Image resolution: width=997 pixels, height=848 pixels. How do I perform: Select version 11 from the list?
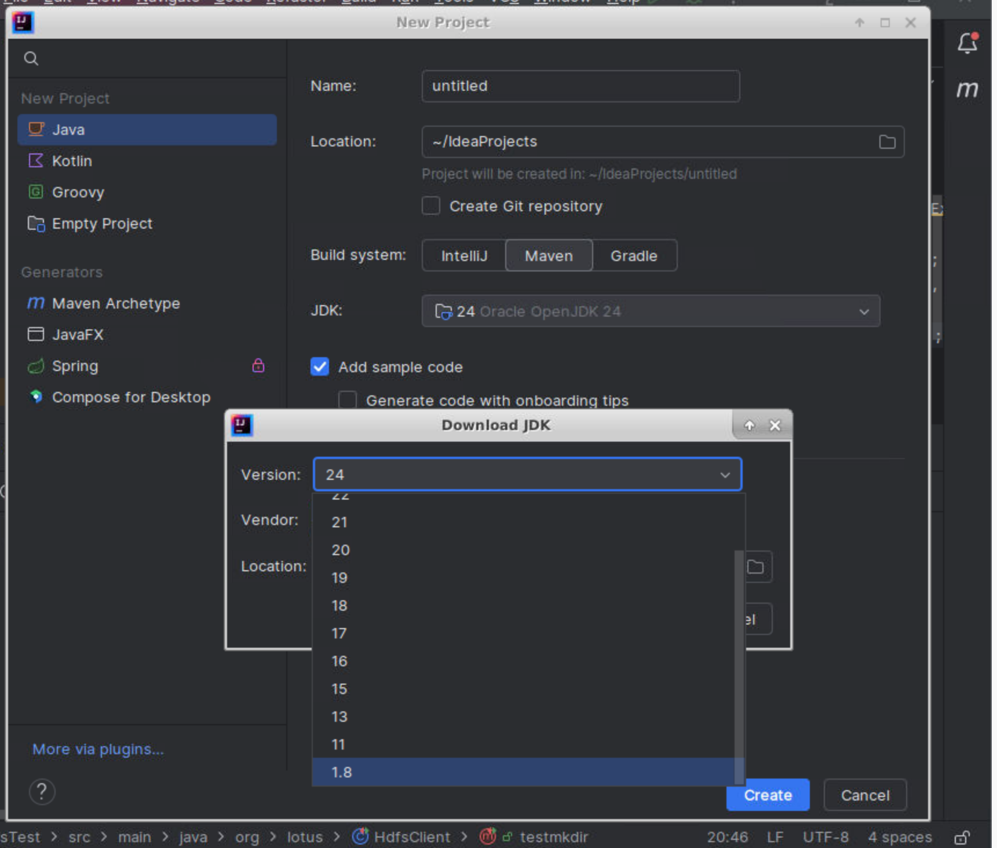click(523, 744)
